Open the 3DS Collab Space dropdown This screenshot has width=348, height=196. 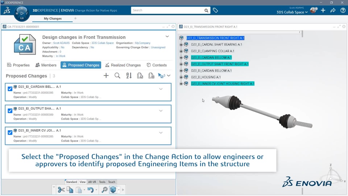tap(292, 12)
